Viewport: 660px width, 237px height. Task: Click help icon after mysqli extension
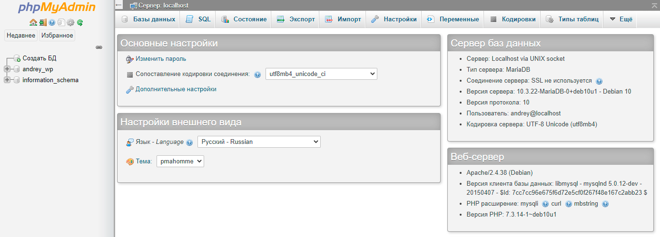(545, 204)
